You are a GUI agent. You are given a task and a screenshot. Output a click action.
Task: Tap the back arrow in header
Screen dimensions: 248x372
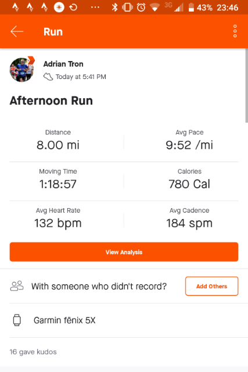(x=17, y=31)
